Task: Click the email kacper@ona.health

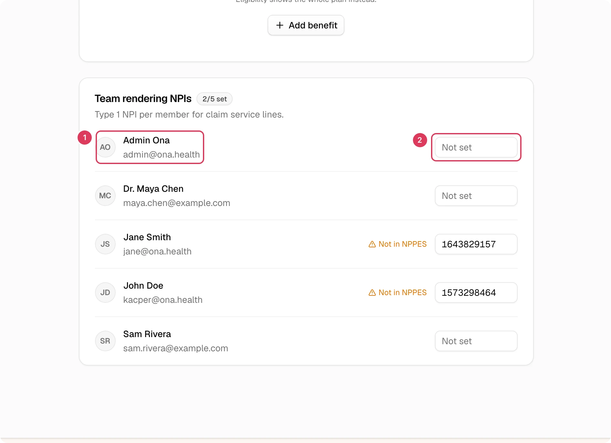Action: click(x=163, y=300)
